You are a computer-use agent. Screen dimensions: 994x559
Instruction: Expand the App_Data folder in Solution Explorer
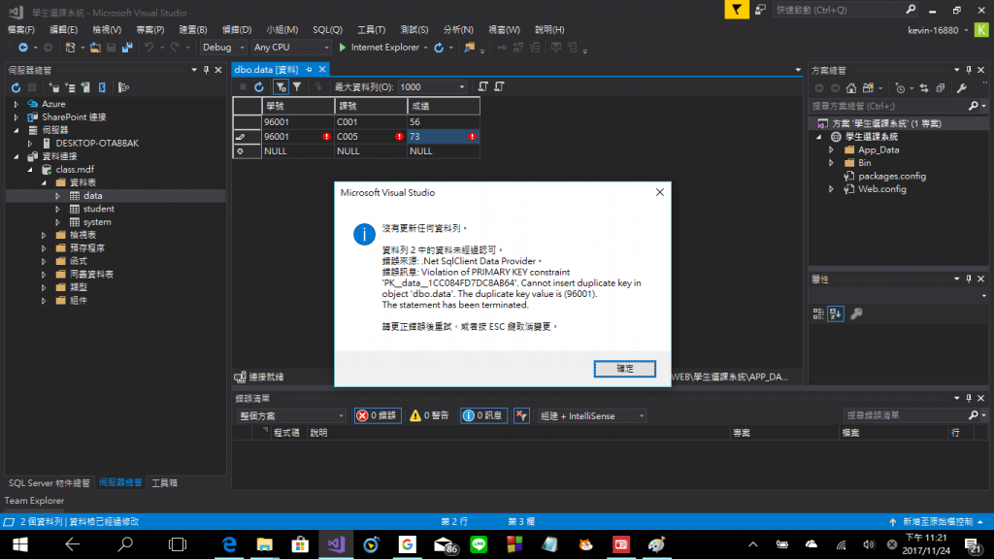tap(831, 150)
